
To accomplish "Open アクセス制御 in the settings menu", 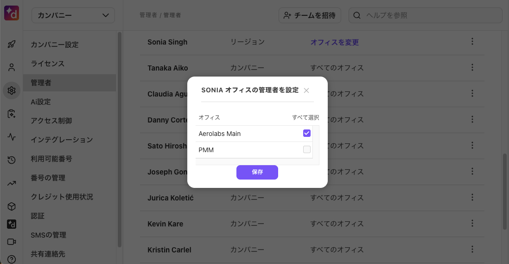I will pos(51,121).
